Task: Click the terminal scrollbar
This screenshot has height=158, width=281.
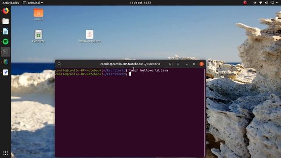Action: click(205, 112)
